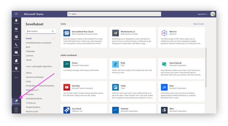This screenshot has height=126, width=228.
Task: Click the YouTube app icon
Action: pos(67,87)
